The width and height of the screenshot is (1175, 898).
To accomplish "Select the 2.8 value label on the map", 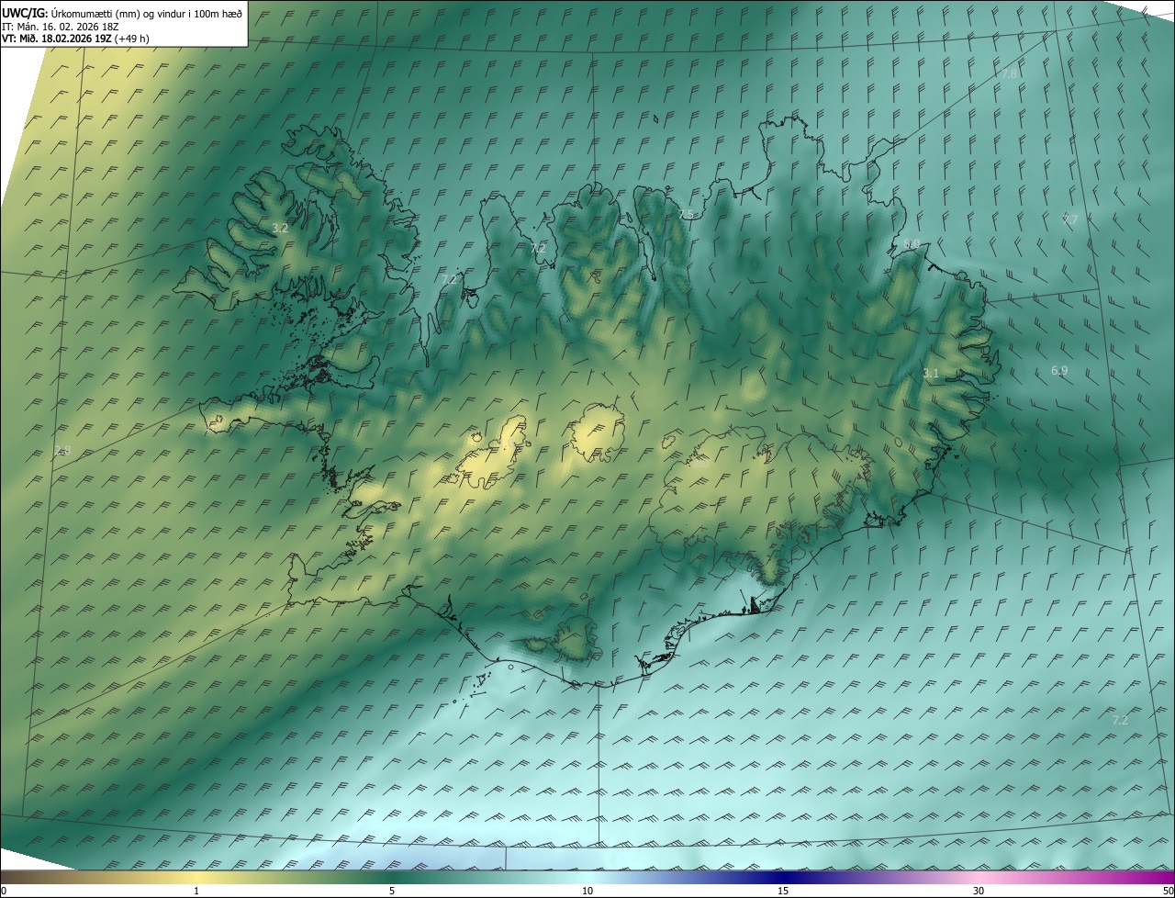I will click(x=62, y=450).
